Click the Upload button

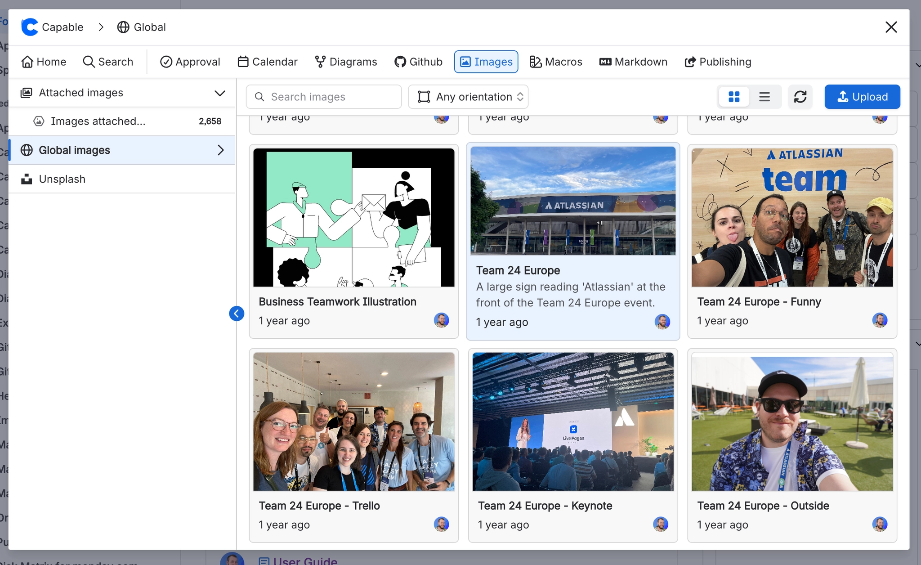[x=862, y=97]
